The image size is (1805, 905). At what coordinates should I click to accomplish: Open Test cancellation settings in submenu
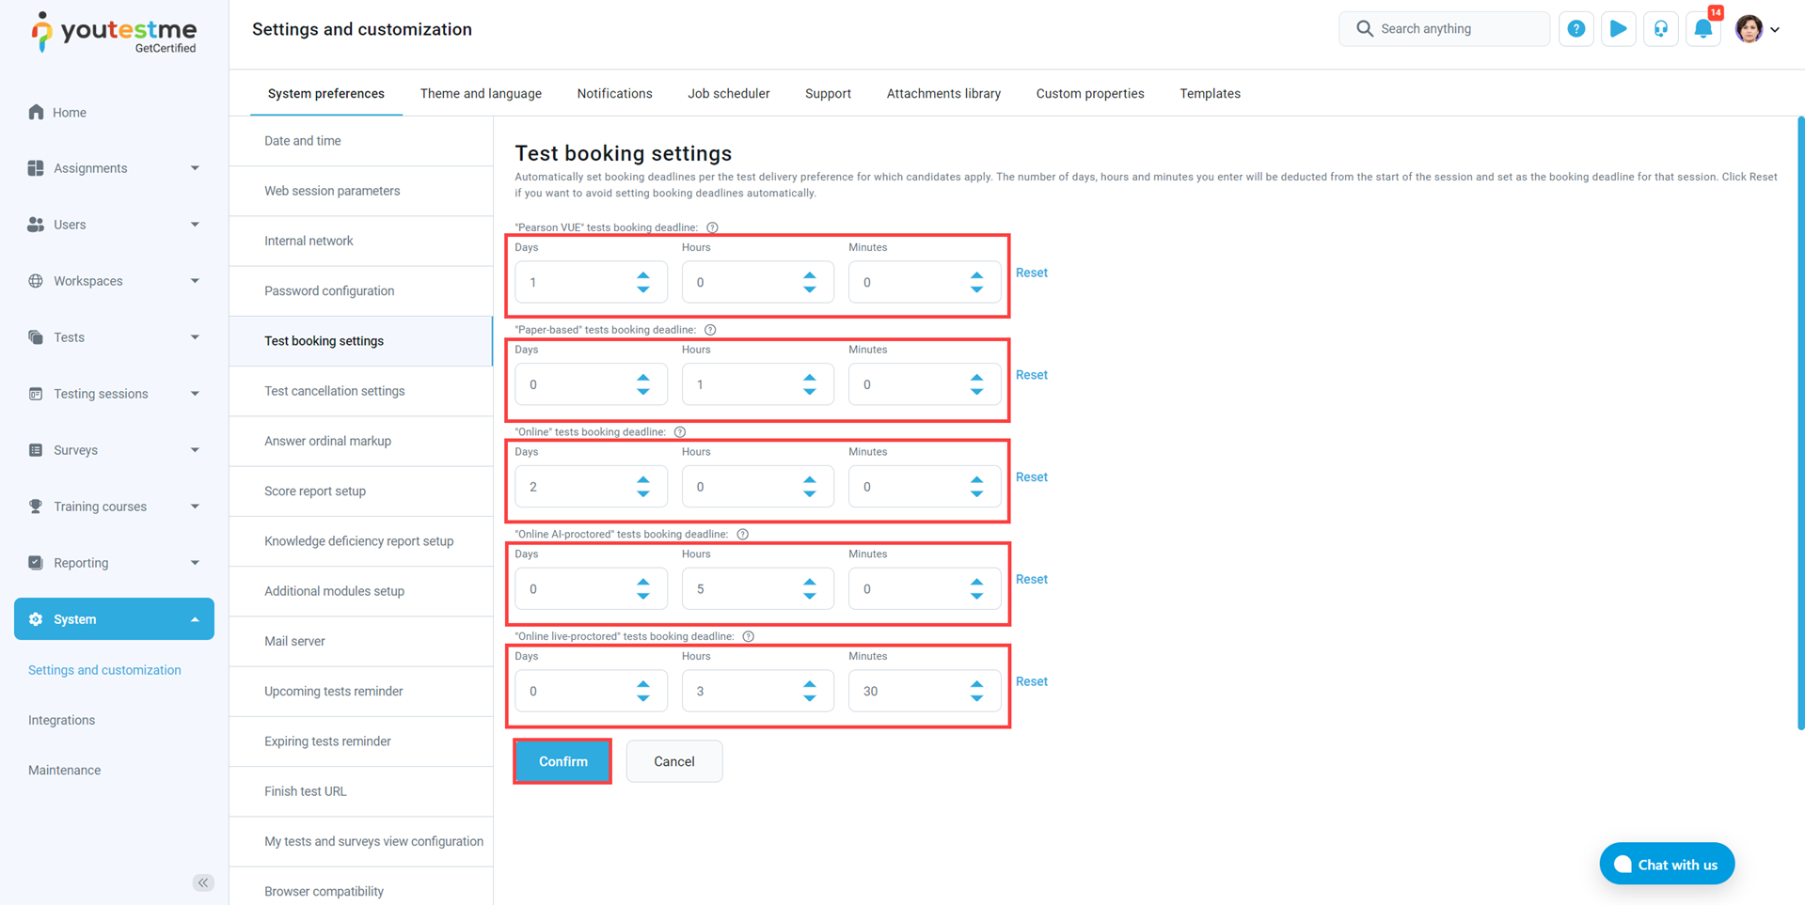click(x=334, y=391)
